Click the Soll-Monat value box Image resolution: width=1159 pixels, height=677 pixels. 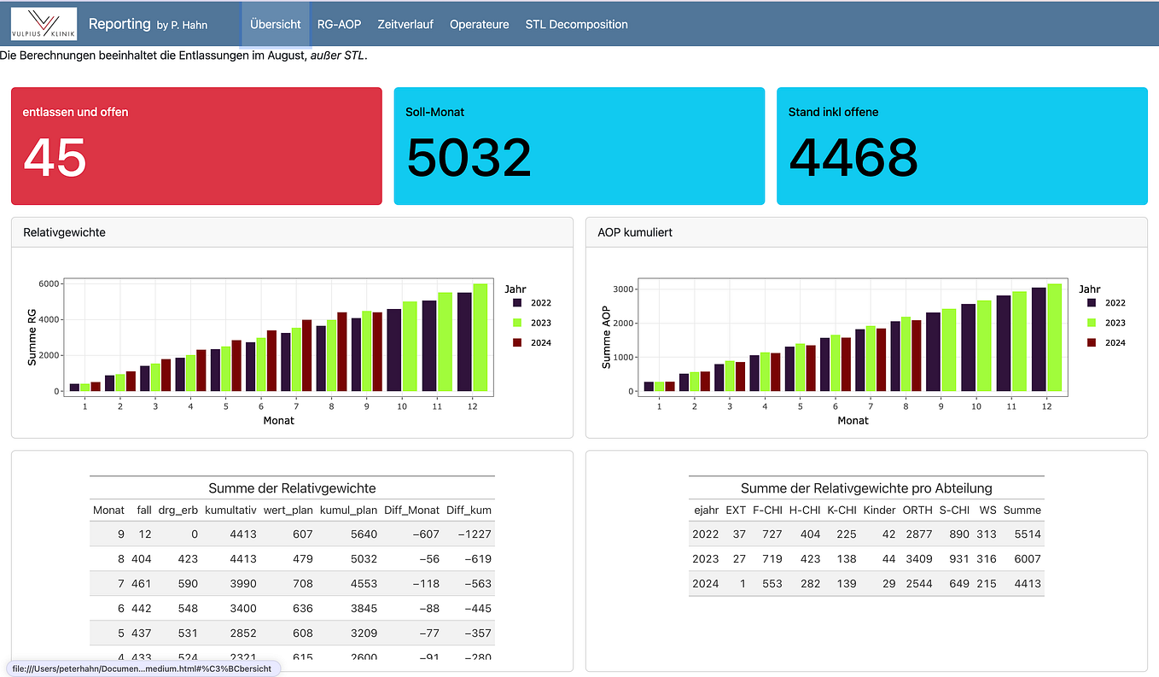tap(579, 145)
